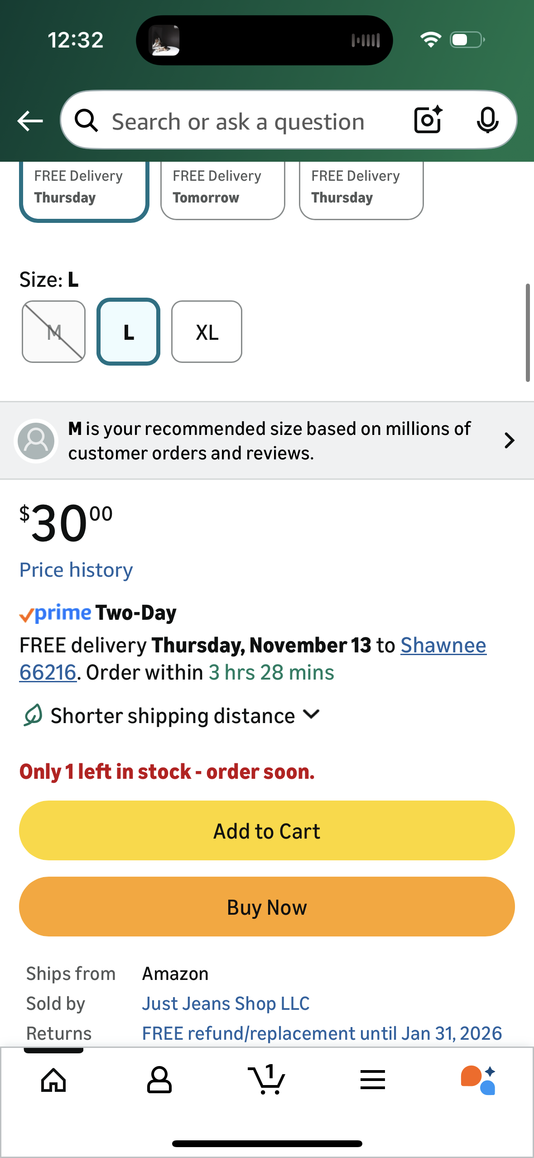Screen dimensions: 534x1158
Task: Choose the FREE Delivery Tomorrow option
Action: coord(223,188)
